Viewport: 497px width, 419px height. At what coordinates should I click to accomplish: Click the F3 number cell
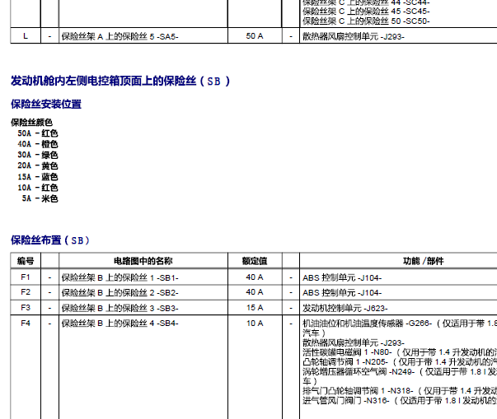(26, 308)
